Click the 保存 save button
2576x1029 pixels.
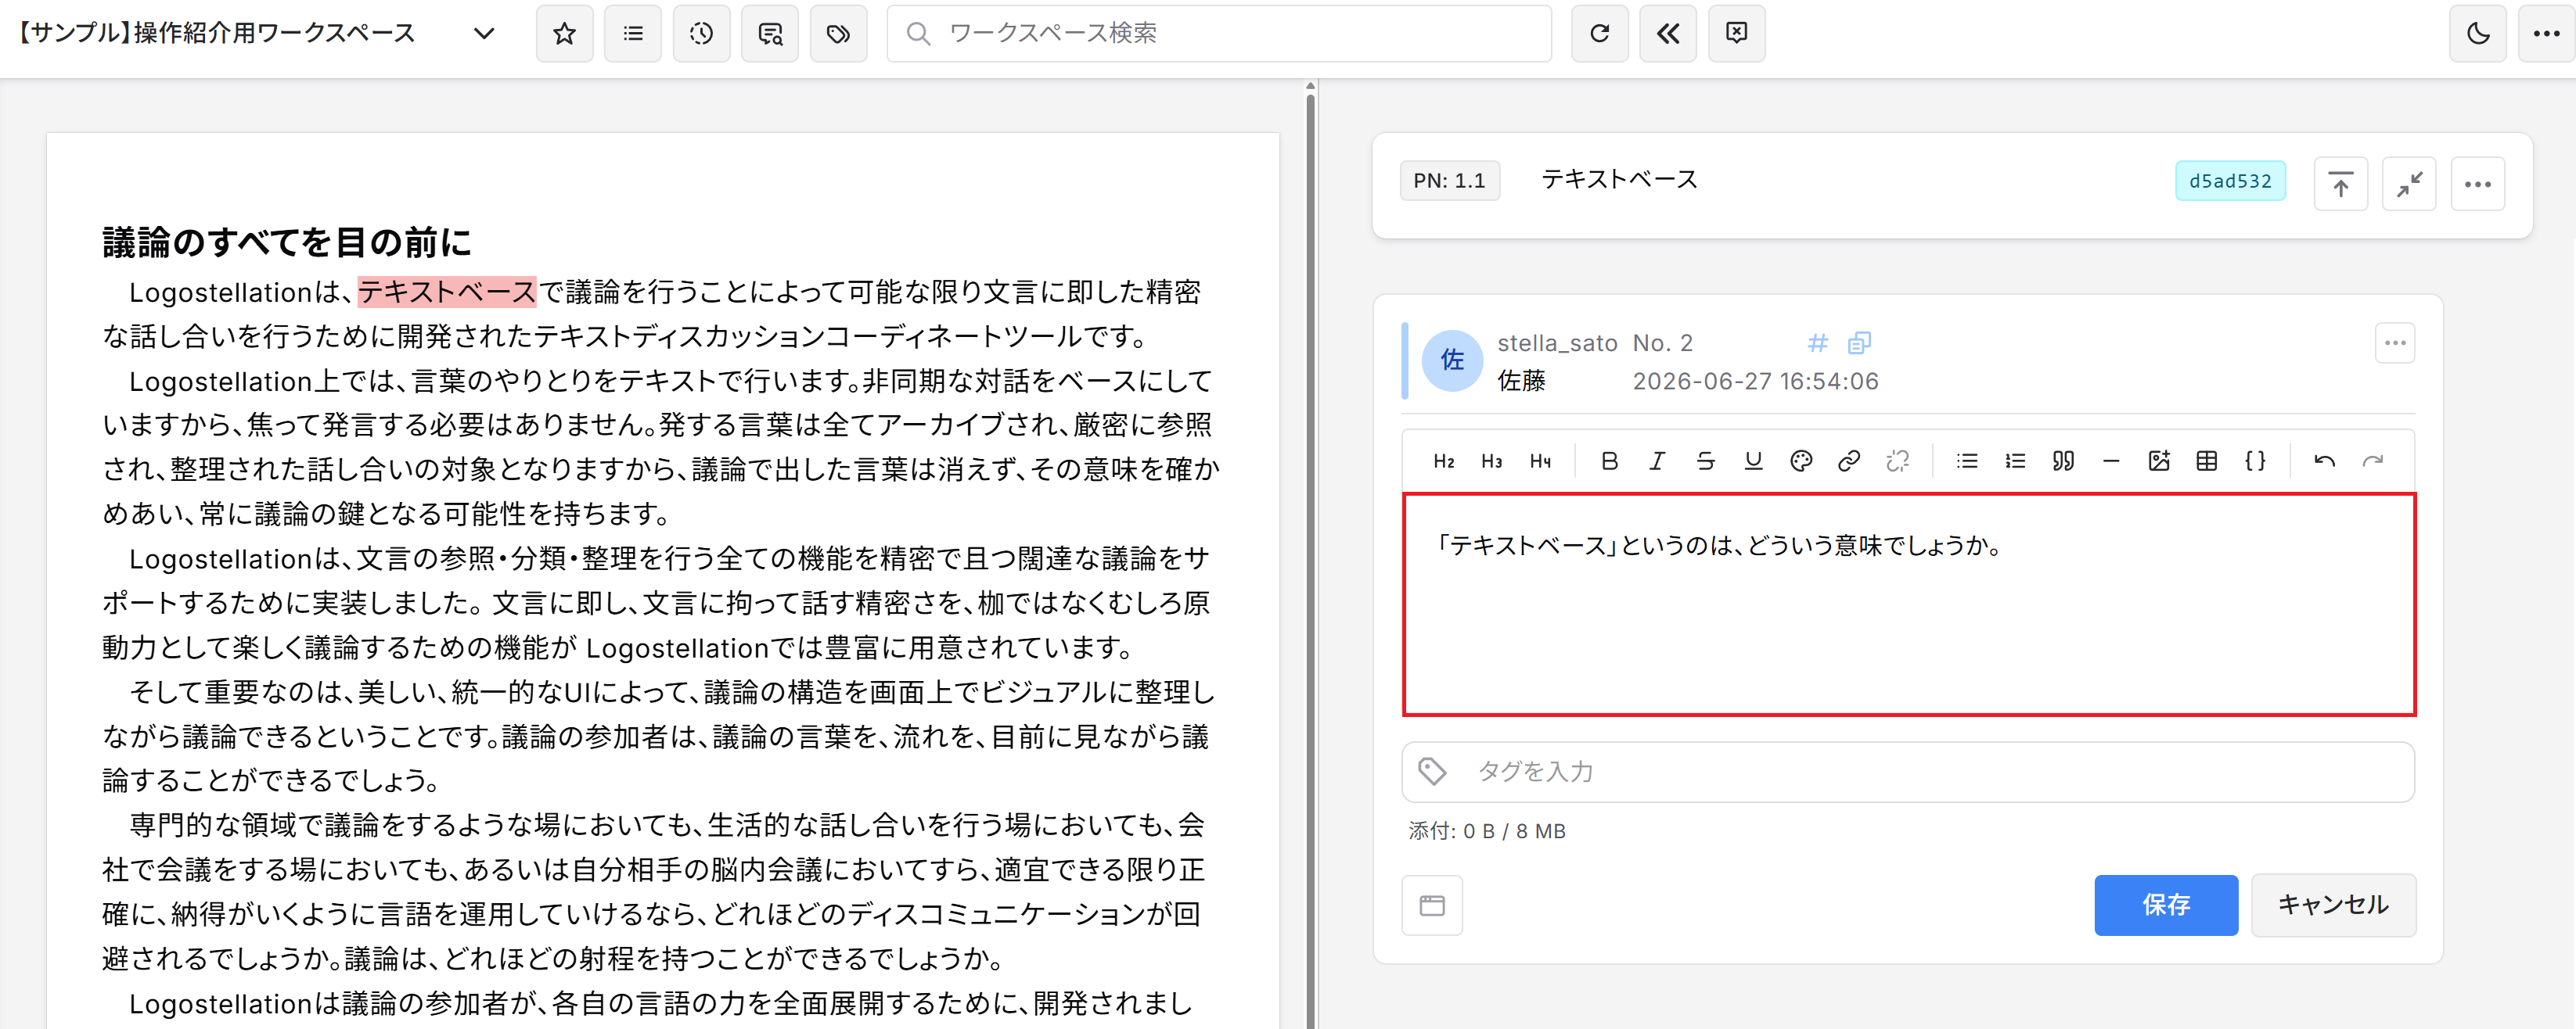coord(2166,905)
